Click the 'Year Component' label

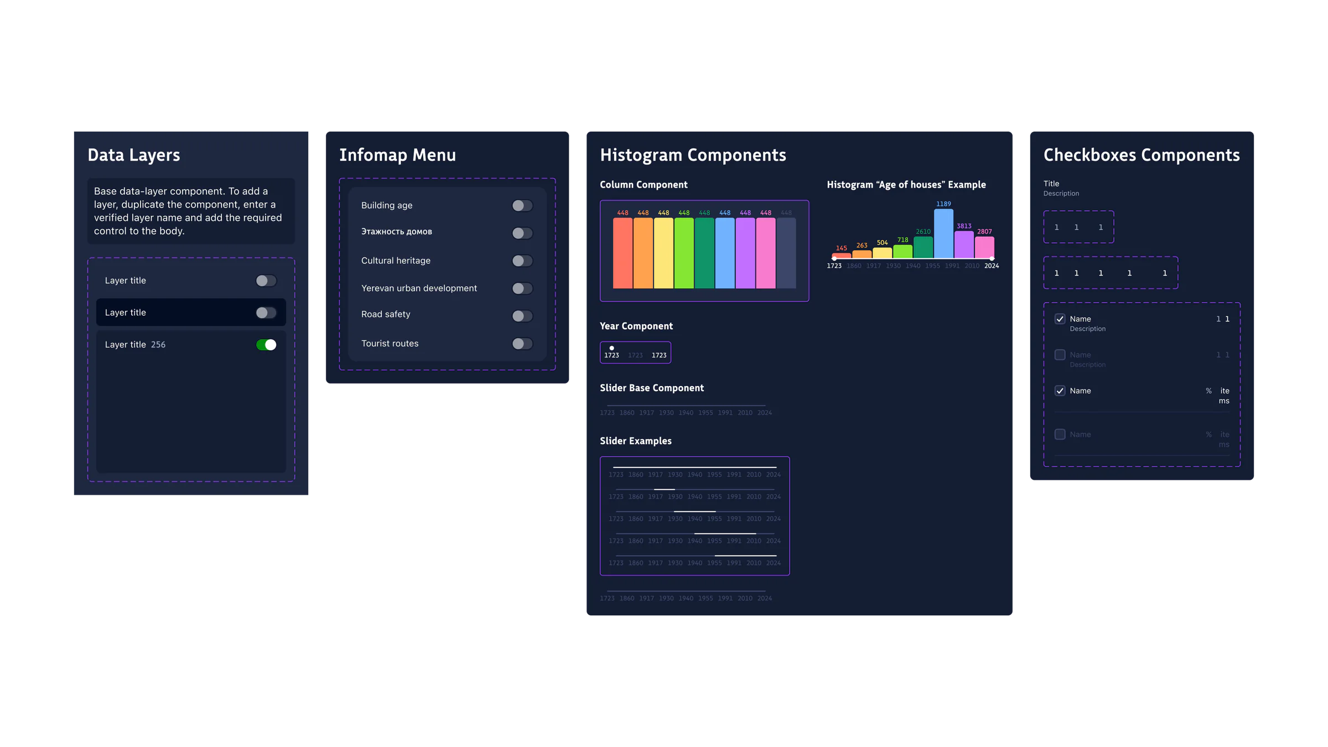tap(636, 326)
